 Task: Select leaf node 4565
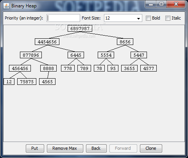[47, 82]
